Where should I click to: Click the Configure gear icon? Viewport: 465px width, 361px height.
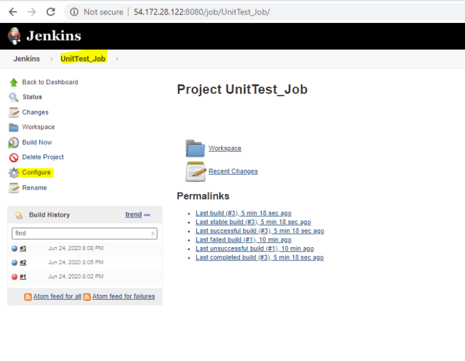(x=14, y=173)
